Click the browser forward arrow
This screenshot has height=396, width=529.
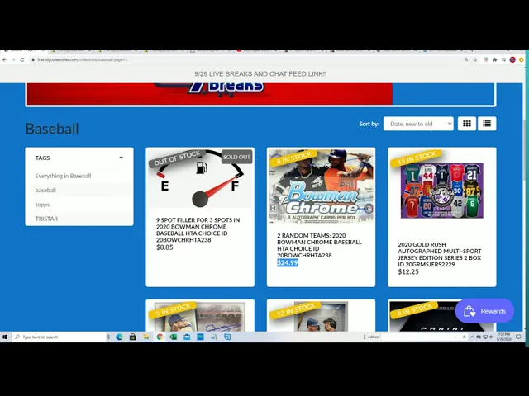click(13, 59)
